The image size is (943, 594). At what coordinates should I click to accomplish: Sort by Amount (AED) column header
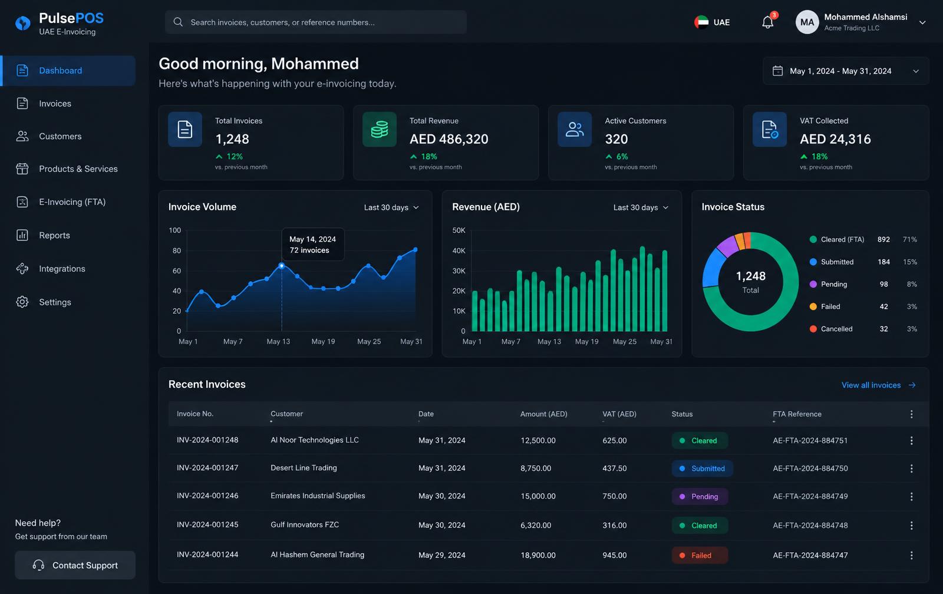[x=543, y=414]
